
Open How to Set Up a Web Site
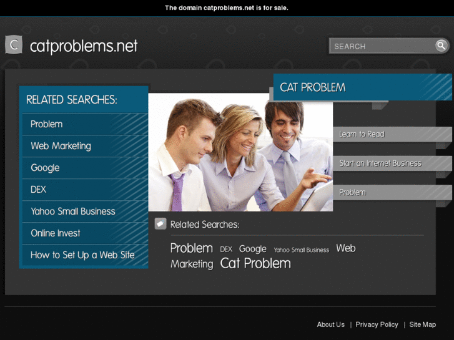point(85,255)
